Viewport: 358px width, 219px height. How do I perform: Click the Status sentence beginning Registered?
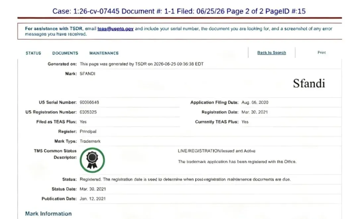(x=185, y=179)
